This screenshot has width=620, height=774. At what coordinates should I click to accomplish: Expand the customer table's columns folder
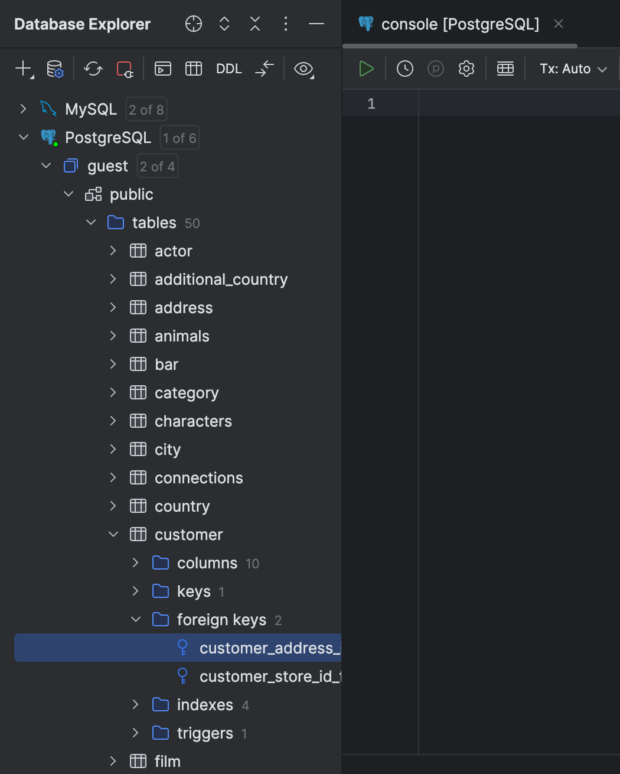pyautogui.click(x=135, y=562)
